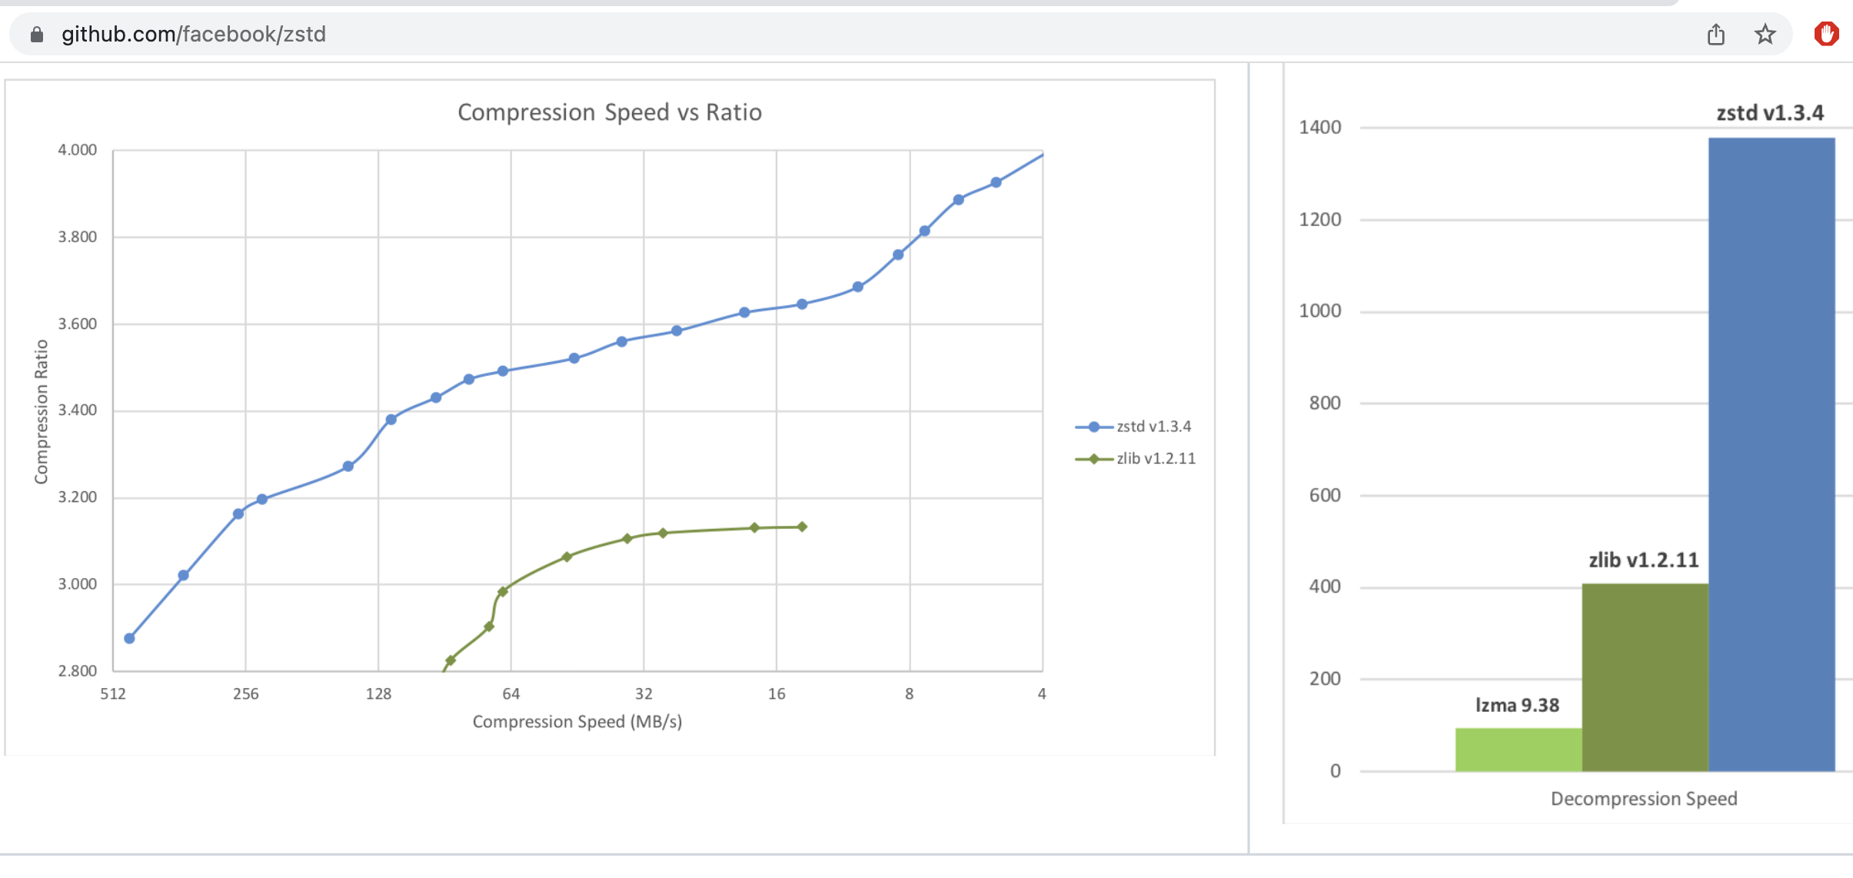Focus the github.com/facebook/zstd address field
The height and width of the screenshot is (878, 1853).
click(194, 35)
